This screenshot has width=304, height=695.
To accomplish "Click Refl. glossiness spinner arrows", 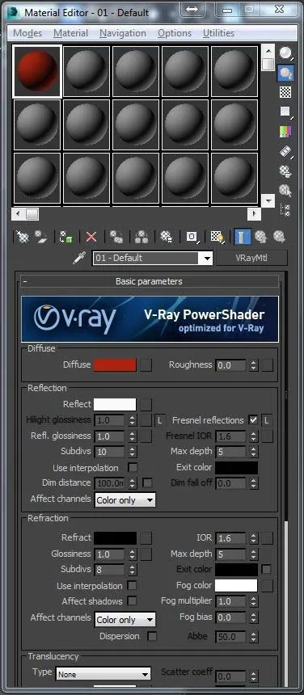I will pyautogui.click(x=133, y=436).
